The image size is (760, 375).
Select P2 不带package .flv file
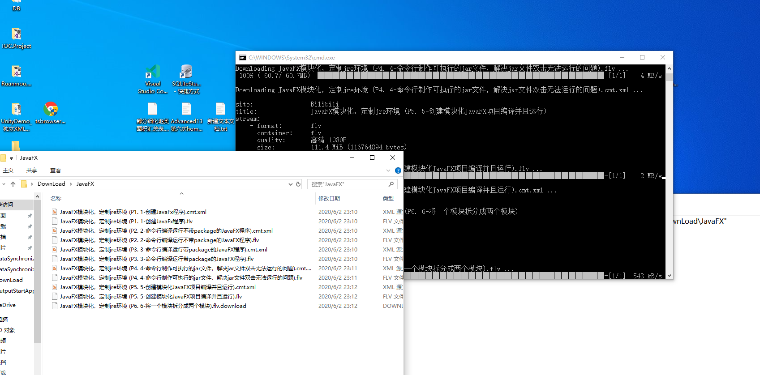[x=159, y=240]
